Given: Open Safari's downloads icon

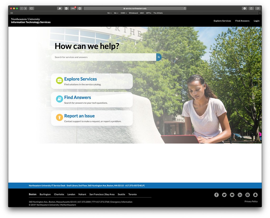Looking at the screenshot, I should click(245, 8).
